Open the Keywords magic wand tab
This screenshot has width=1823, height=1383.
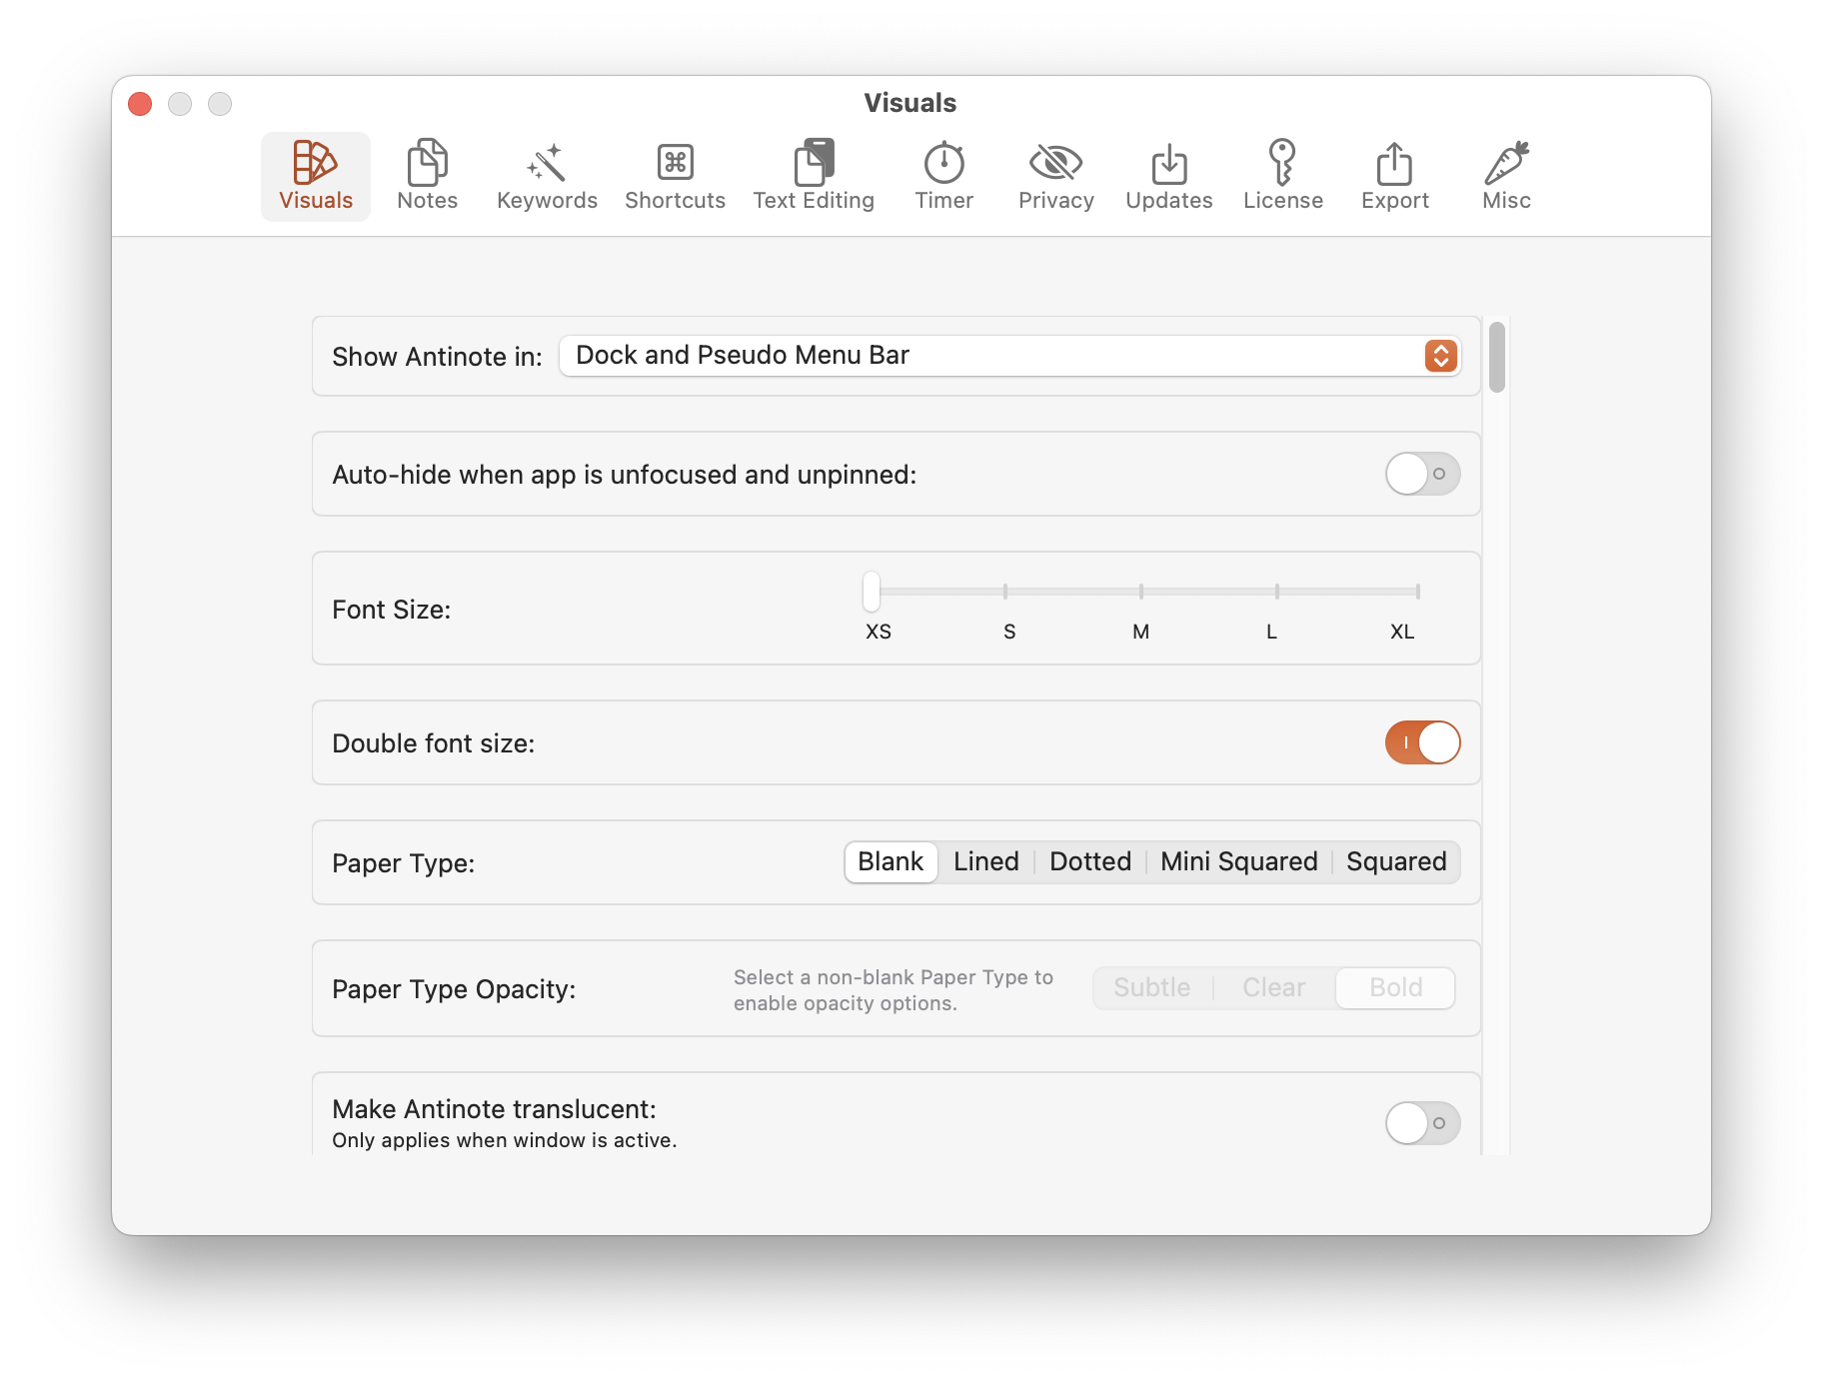tap(547, 177)
